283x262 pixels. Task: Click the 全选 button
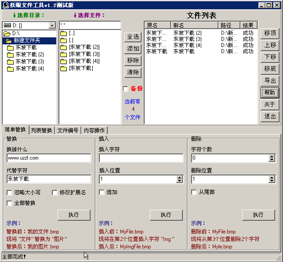[x=133, y=37]
